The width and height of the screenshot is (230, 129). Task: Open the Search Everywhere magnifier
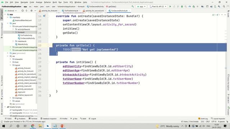pos(224,6)
